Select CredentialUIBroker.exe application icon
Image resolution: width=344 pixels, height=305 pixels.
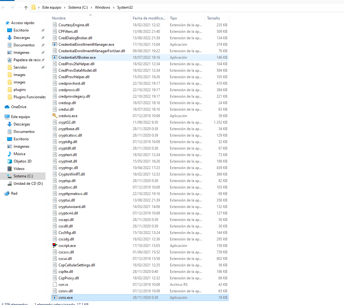tap(55, 57)
